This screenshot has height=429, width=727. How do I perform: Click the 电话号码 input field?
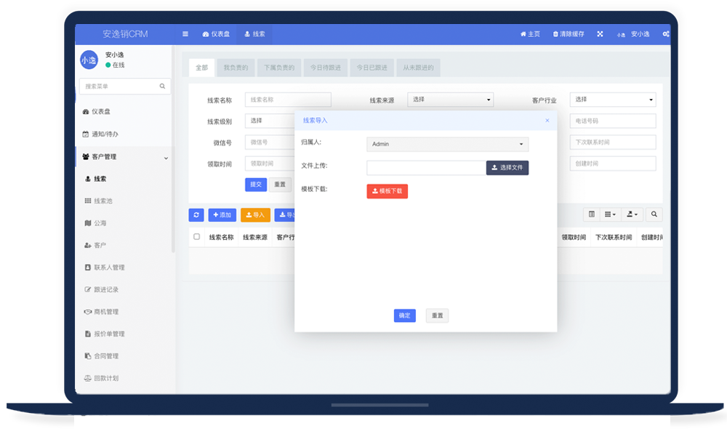(612, 121)
